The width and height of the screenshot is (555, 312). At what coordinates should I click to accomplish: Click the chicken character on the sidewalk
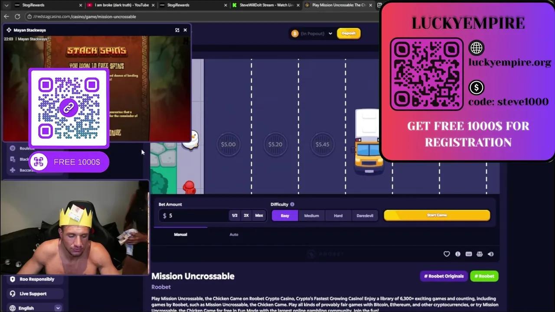(x=191, y=140)
